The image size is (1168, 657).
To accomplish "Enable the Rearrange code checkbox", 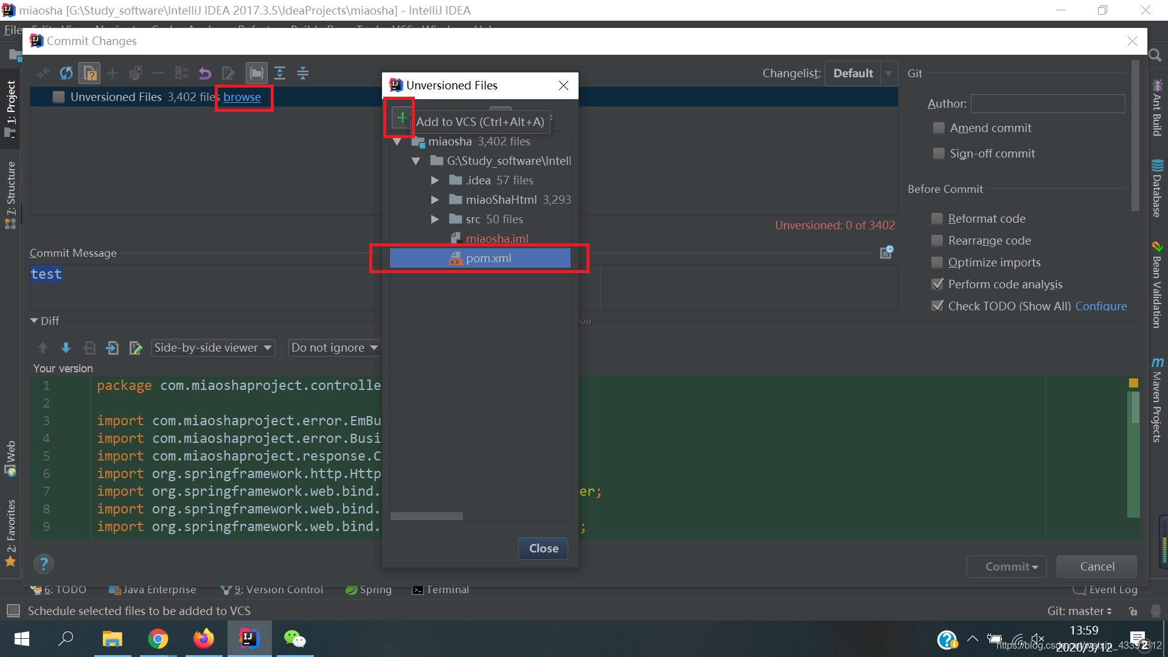I will pyautogui.click(x=937, y=240).
